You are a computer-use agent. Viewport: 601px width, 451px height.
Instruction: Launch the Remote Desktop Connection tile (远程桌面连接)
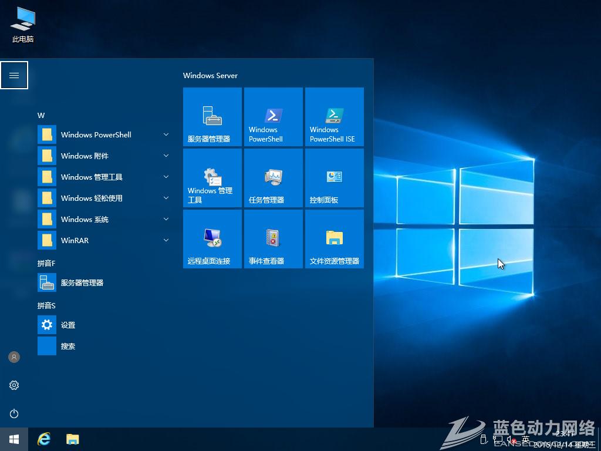coord(212,239)
